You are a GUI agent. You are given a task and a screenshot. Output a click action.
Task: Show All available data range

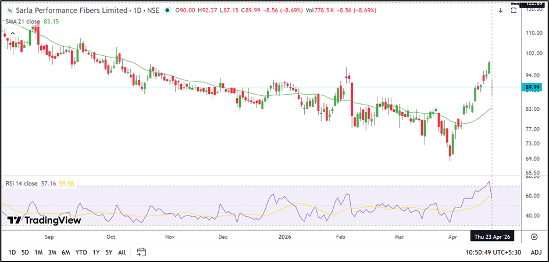(x=122, y=252)
